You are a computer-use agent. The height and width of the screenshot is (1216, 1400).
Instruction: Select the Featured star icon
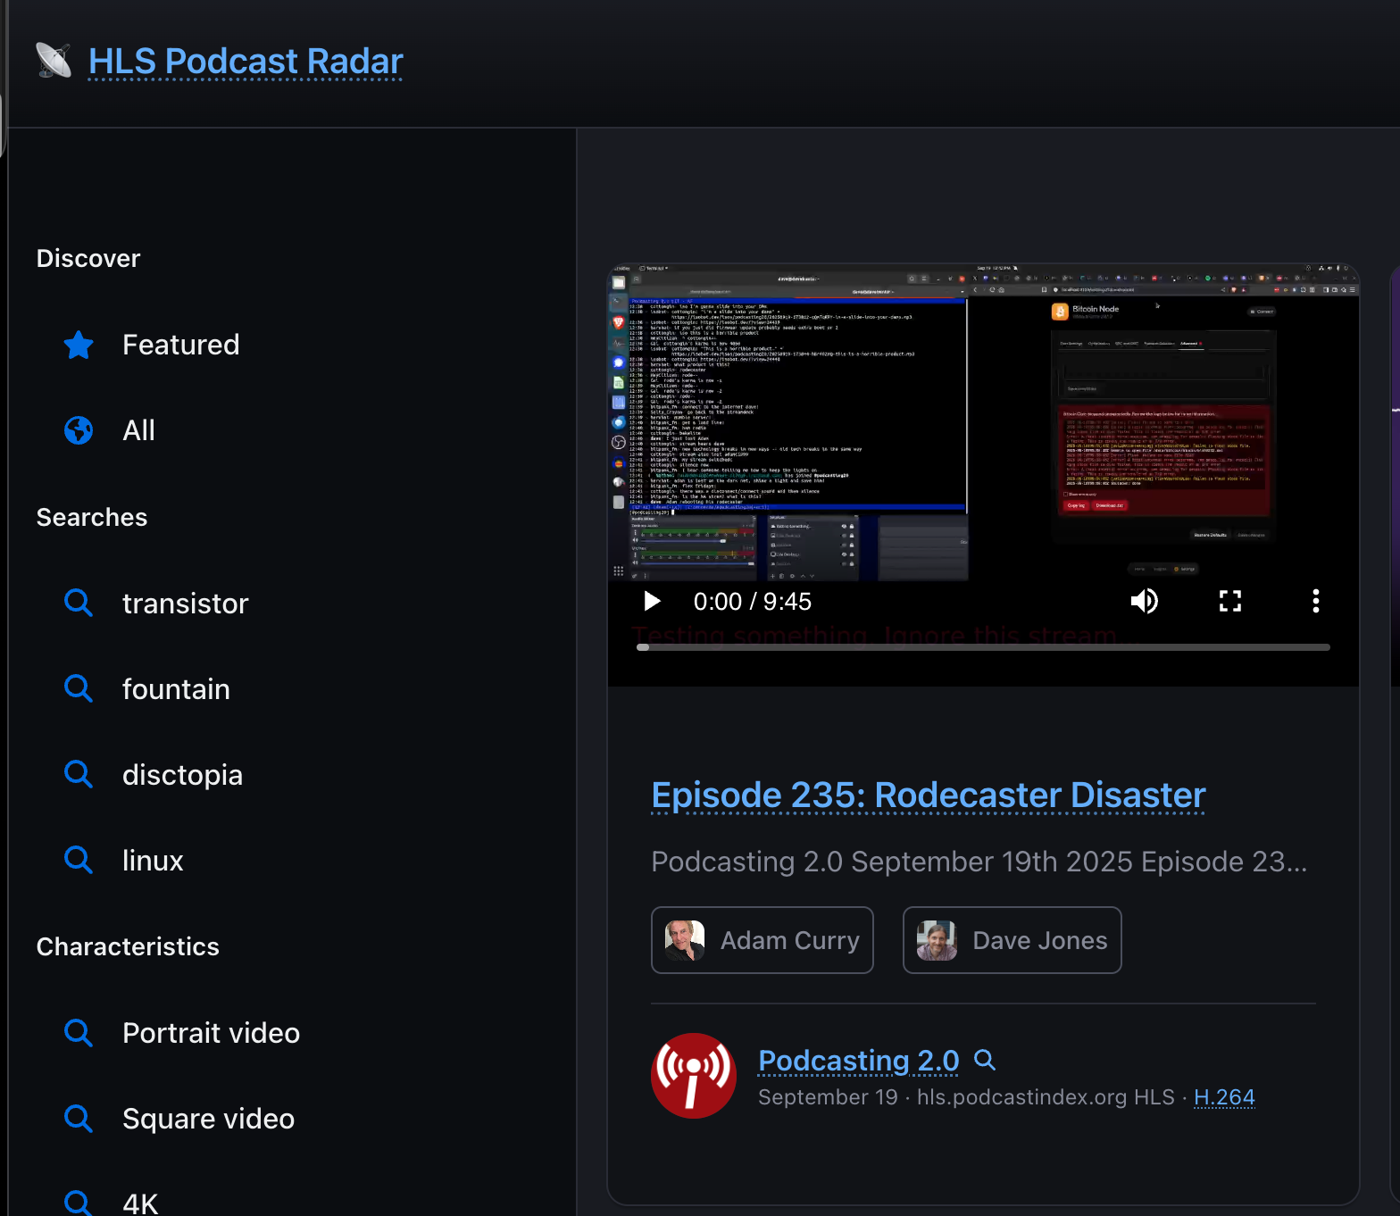(79, 345)
